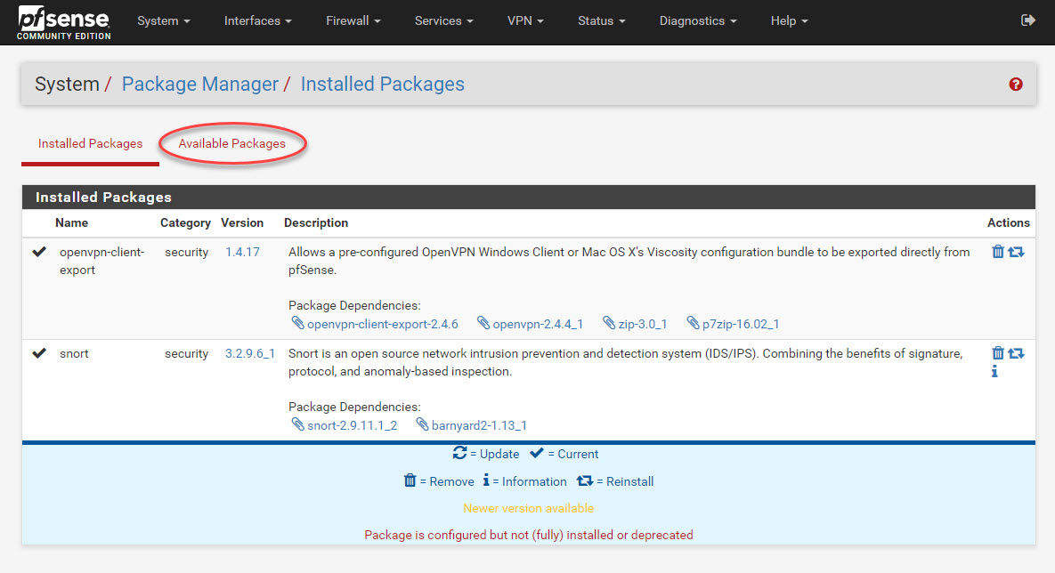This screenshot has width=1055, height=573.
Task: Click paperclip icon before barnyard2-1.13_1
Action: point(422,424)
